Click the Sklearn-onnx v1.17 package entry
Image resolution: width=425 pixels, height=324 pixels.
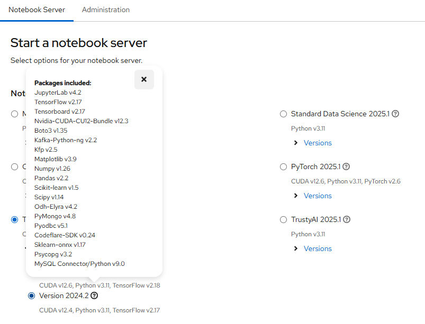tap(60, 245)
